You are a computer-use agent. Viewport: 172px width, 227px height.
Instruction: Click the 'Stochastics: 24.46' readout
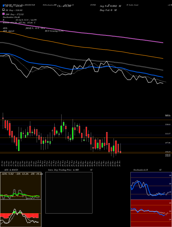pos(11,17)
